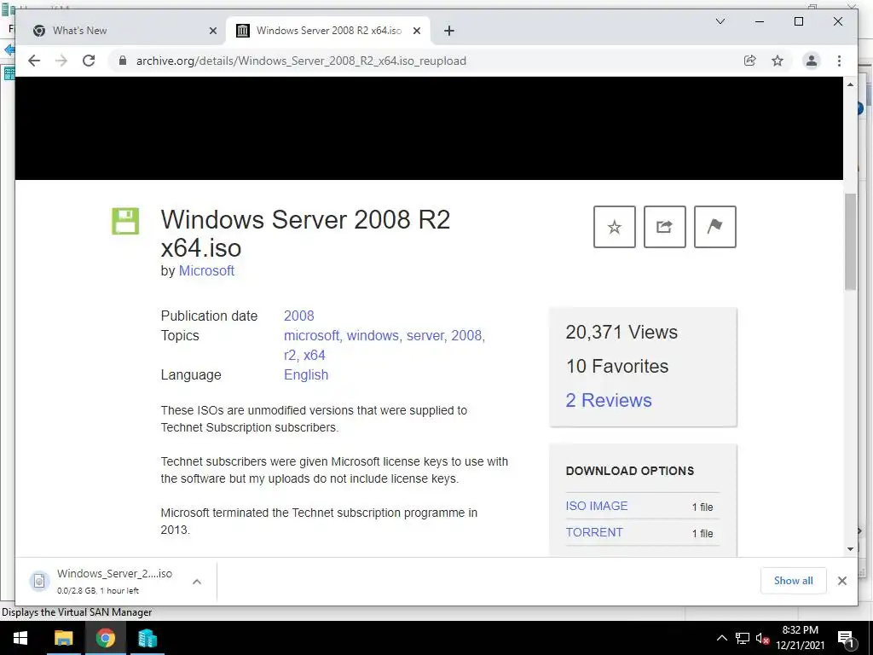Open the Chrome profile avatar
Viewport: 873px width, 655px height.
coord(812,61)
